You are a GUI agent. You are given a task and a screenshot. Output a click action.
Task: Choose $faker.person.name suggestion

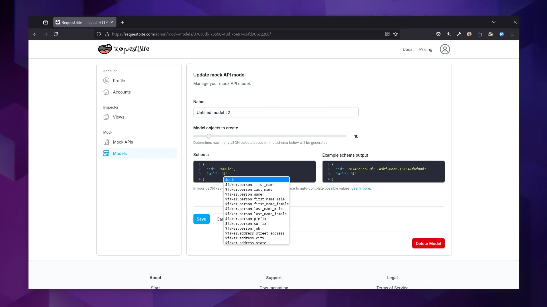256,194
